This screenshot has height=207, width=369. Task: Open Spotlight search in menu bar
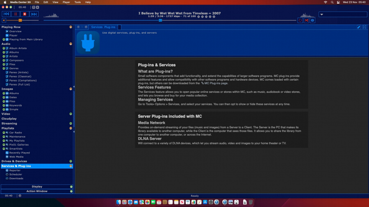coord(332,2)
